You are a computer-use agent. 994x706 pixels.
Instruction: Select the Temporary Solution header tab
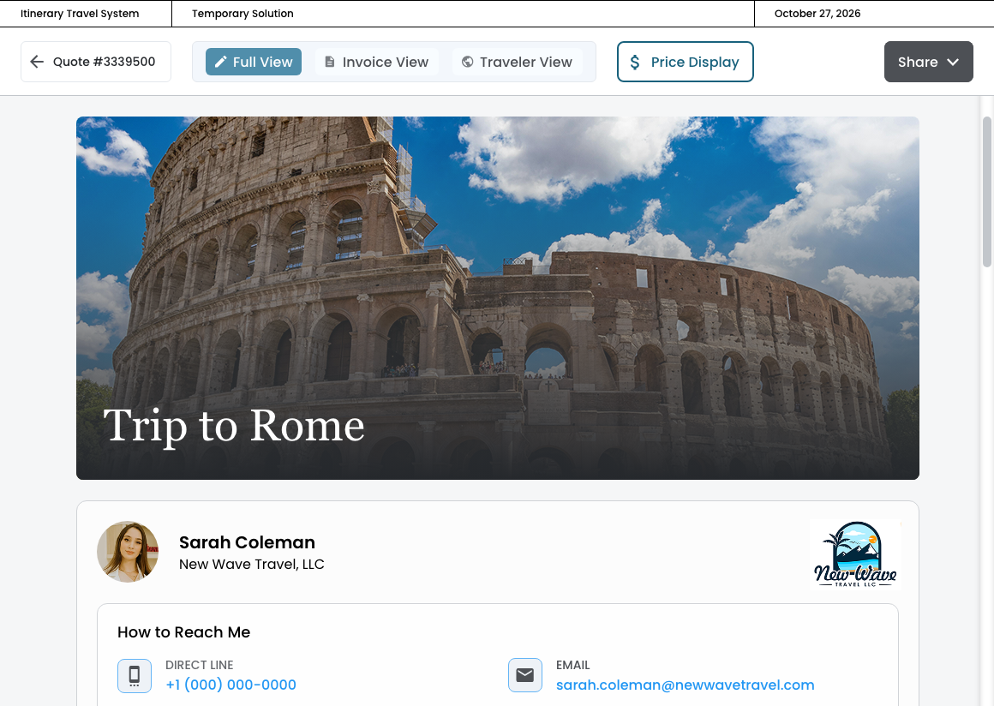click(243, 14)
